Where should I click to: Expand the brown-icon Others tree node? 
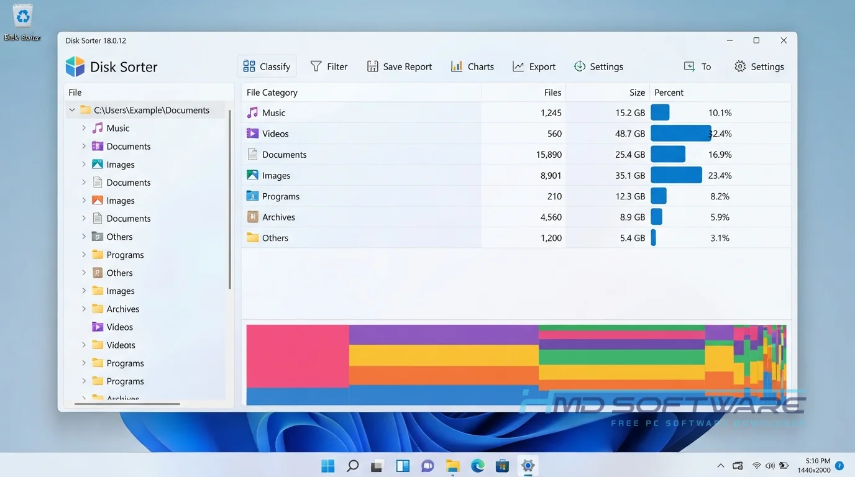pyautogui.click(x=84, y=273)
